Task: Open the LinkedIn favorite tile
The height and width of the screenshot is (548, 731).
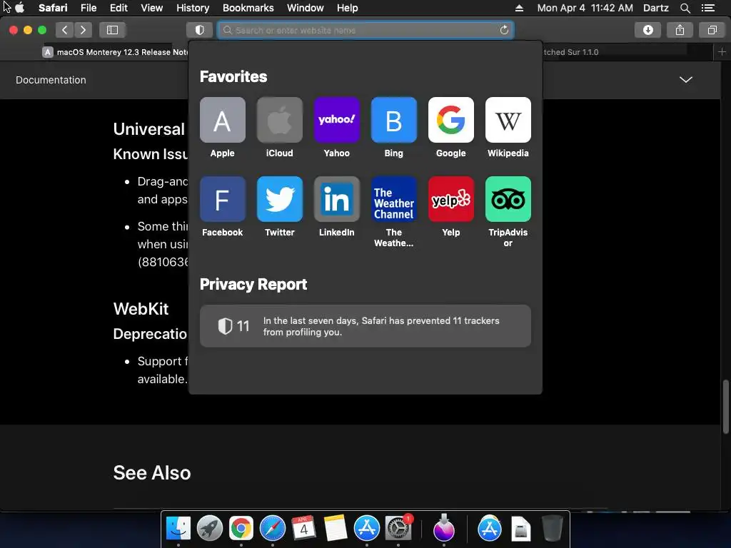Action: pyautogui.click(x=337, y=199)
